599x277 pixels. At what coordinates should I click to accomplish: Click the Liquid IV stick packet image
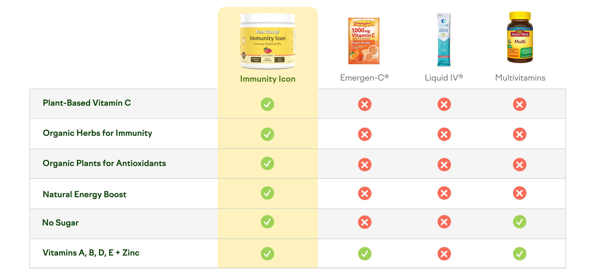(x=444, y=39)
